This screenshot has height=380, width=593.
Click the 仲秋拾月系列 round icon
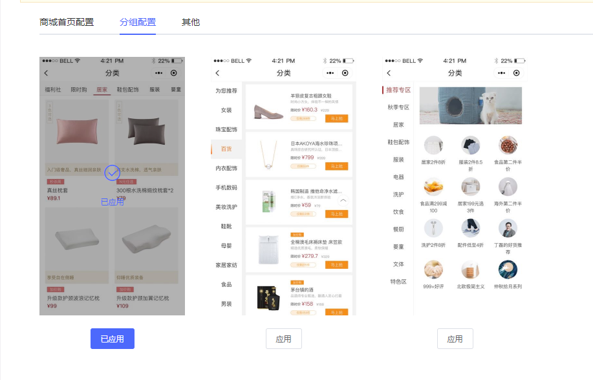[x=508, y=269]
